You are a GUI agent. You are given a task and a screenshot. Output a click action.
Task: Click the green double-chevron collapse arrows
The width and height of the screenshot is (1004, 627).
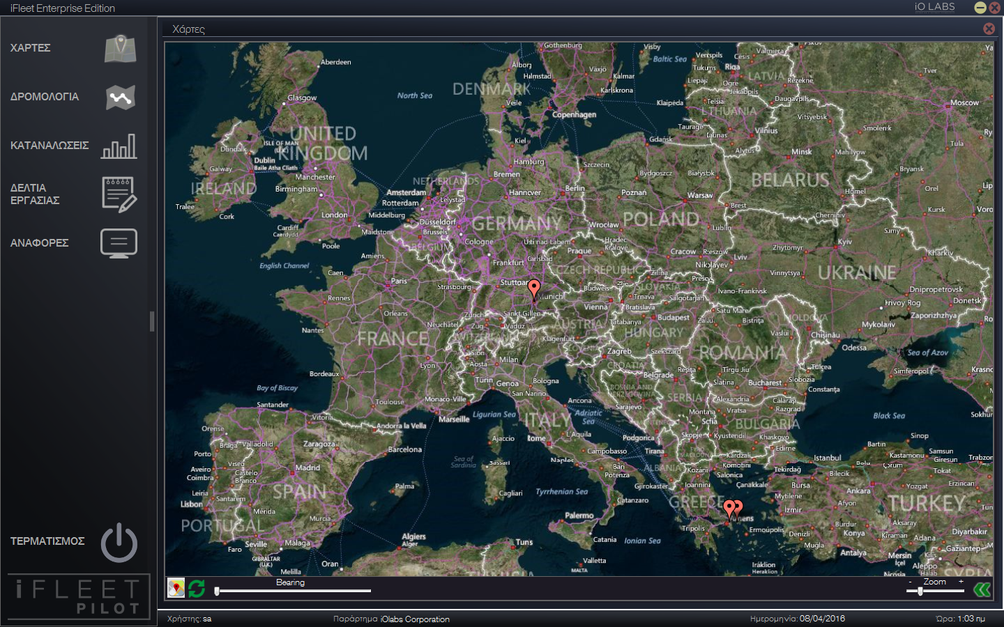click(982, 590)
